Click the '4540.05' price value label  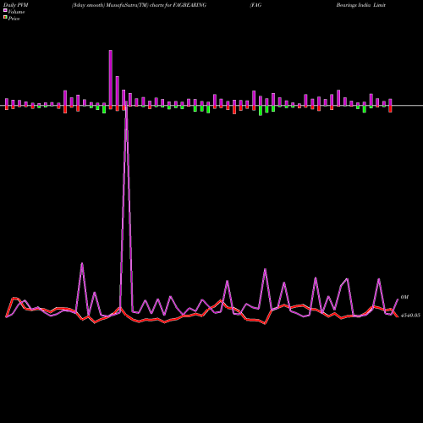[410, 316]
